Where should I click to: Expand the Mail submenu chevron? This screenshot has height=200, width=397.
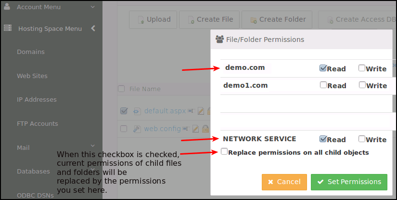pos(92,146)
